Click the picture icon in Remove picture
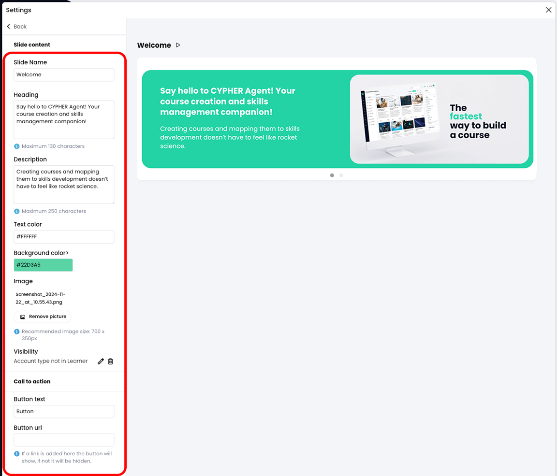 23,317
